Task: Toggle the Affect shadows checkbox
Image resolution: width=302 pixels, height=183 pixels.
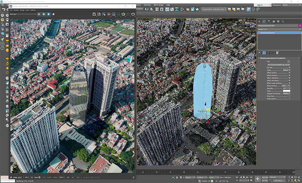Action: click(x=289, y=75)
